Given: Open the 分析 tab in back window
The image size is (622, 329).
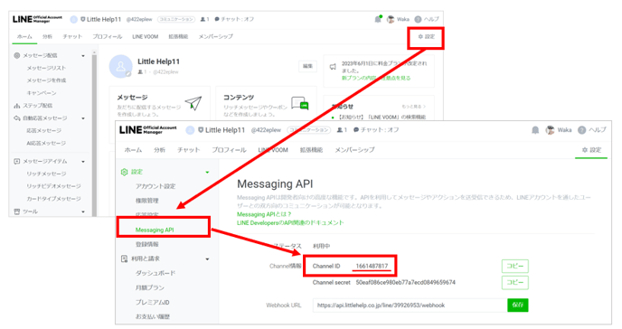Looking at the screenshot, I should pos(47,36).
